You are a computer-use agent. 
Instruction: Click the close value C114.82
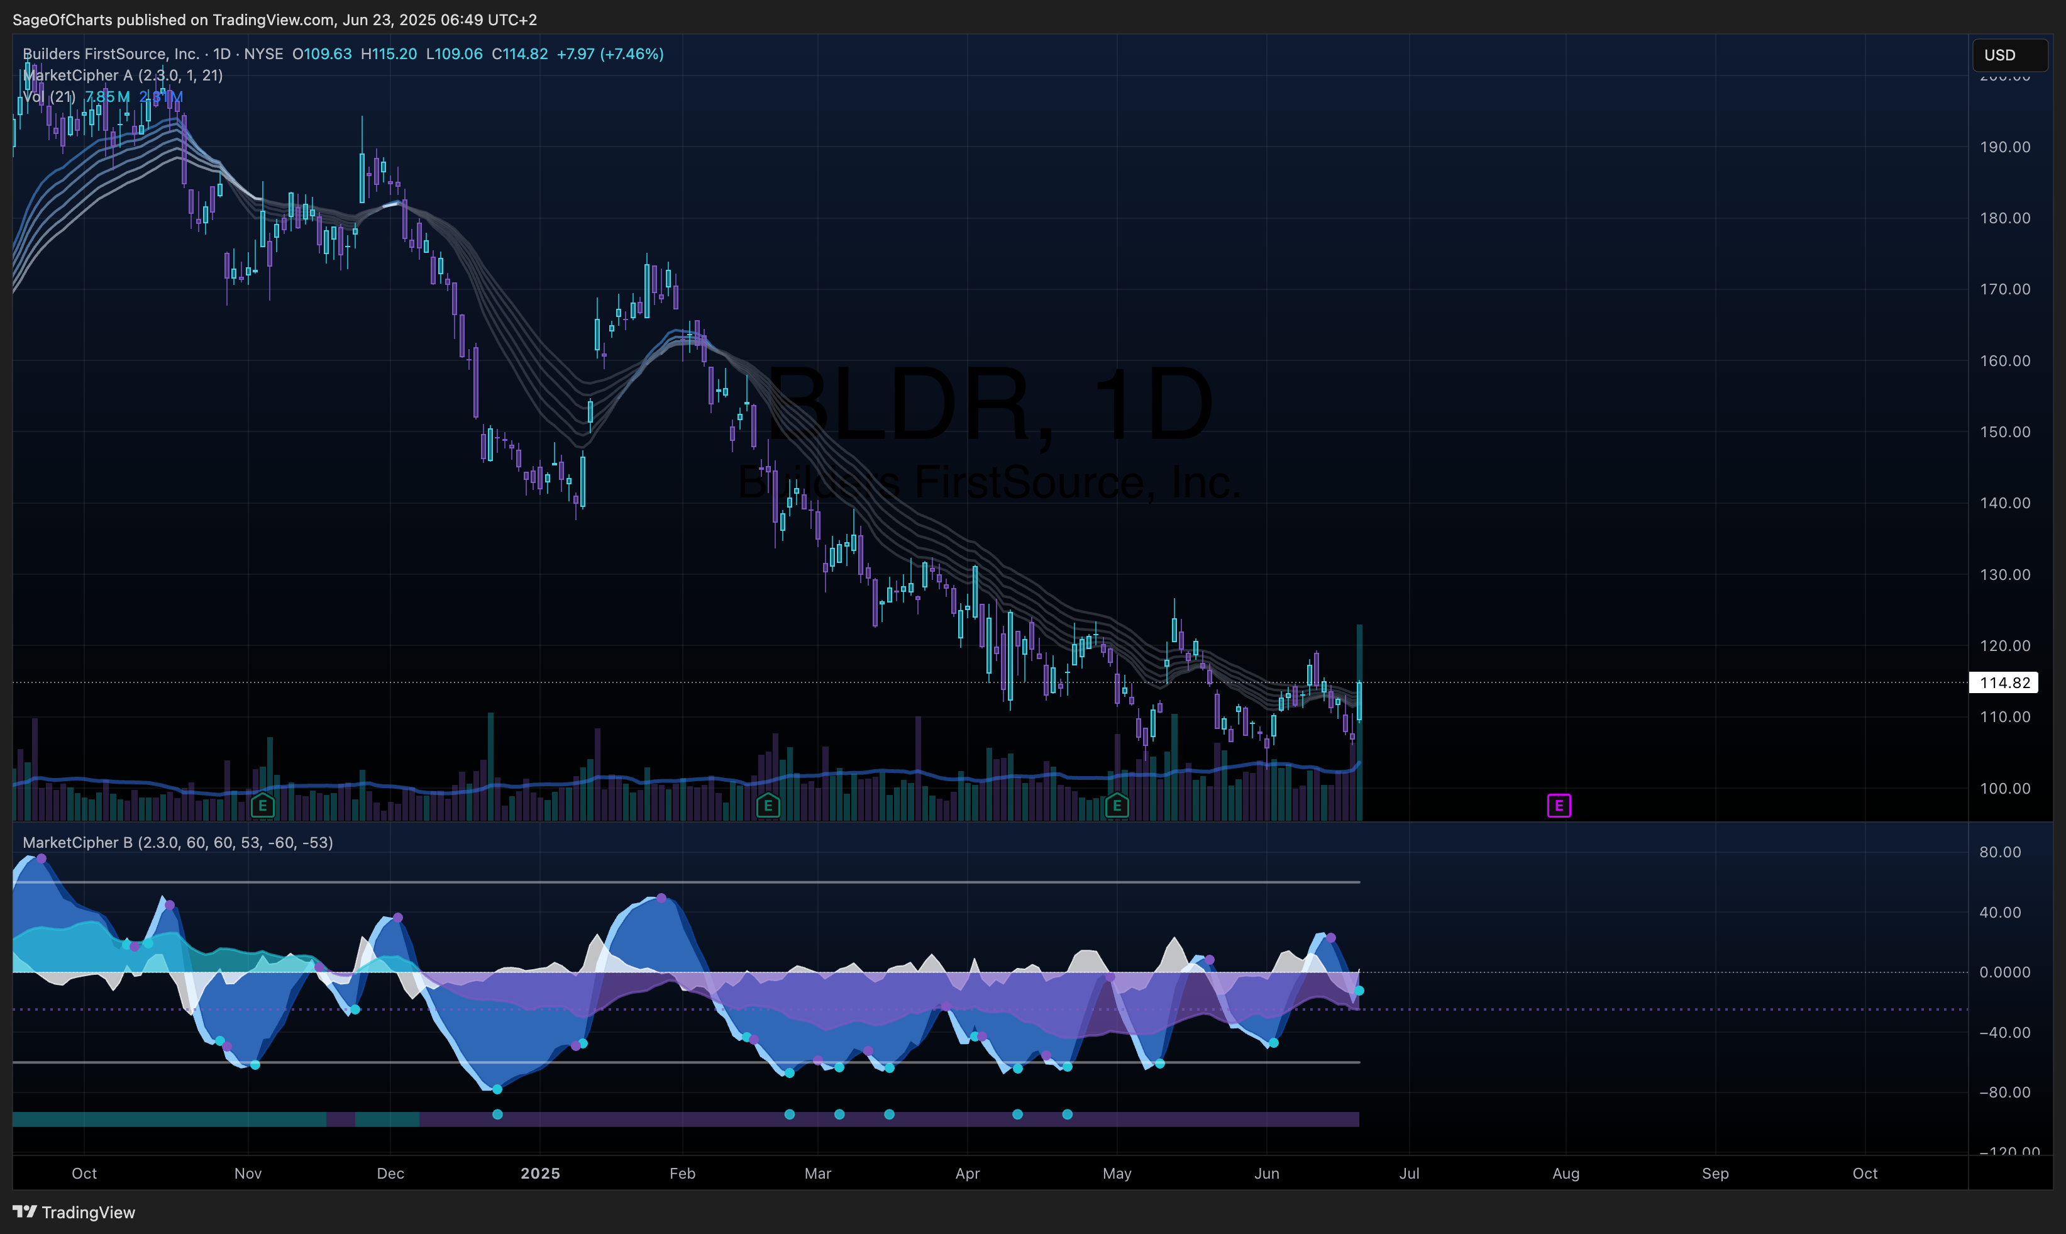[519, 54]
